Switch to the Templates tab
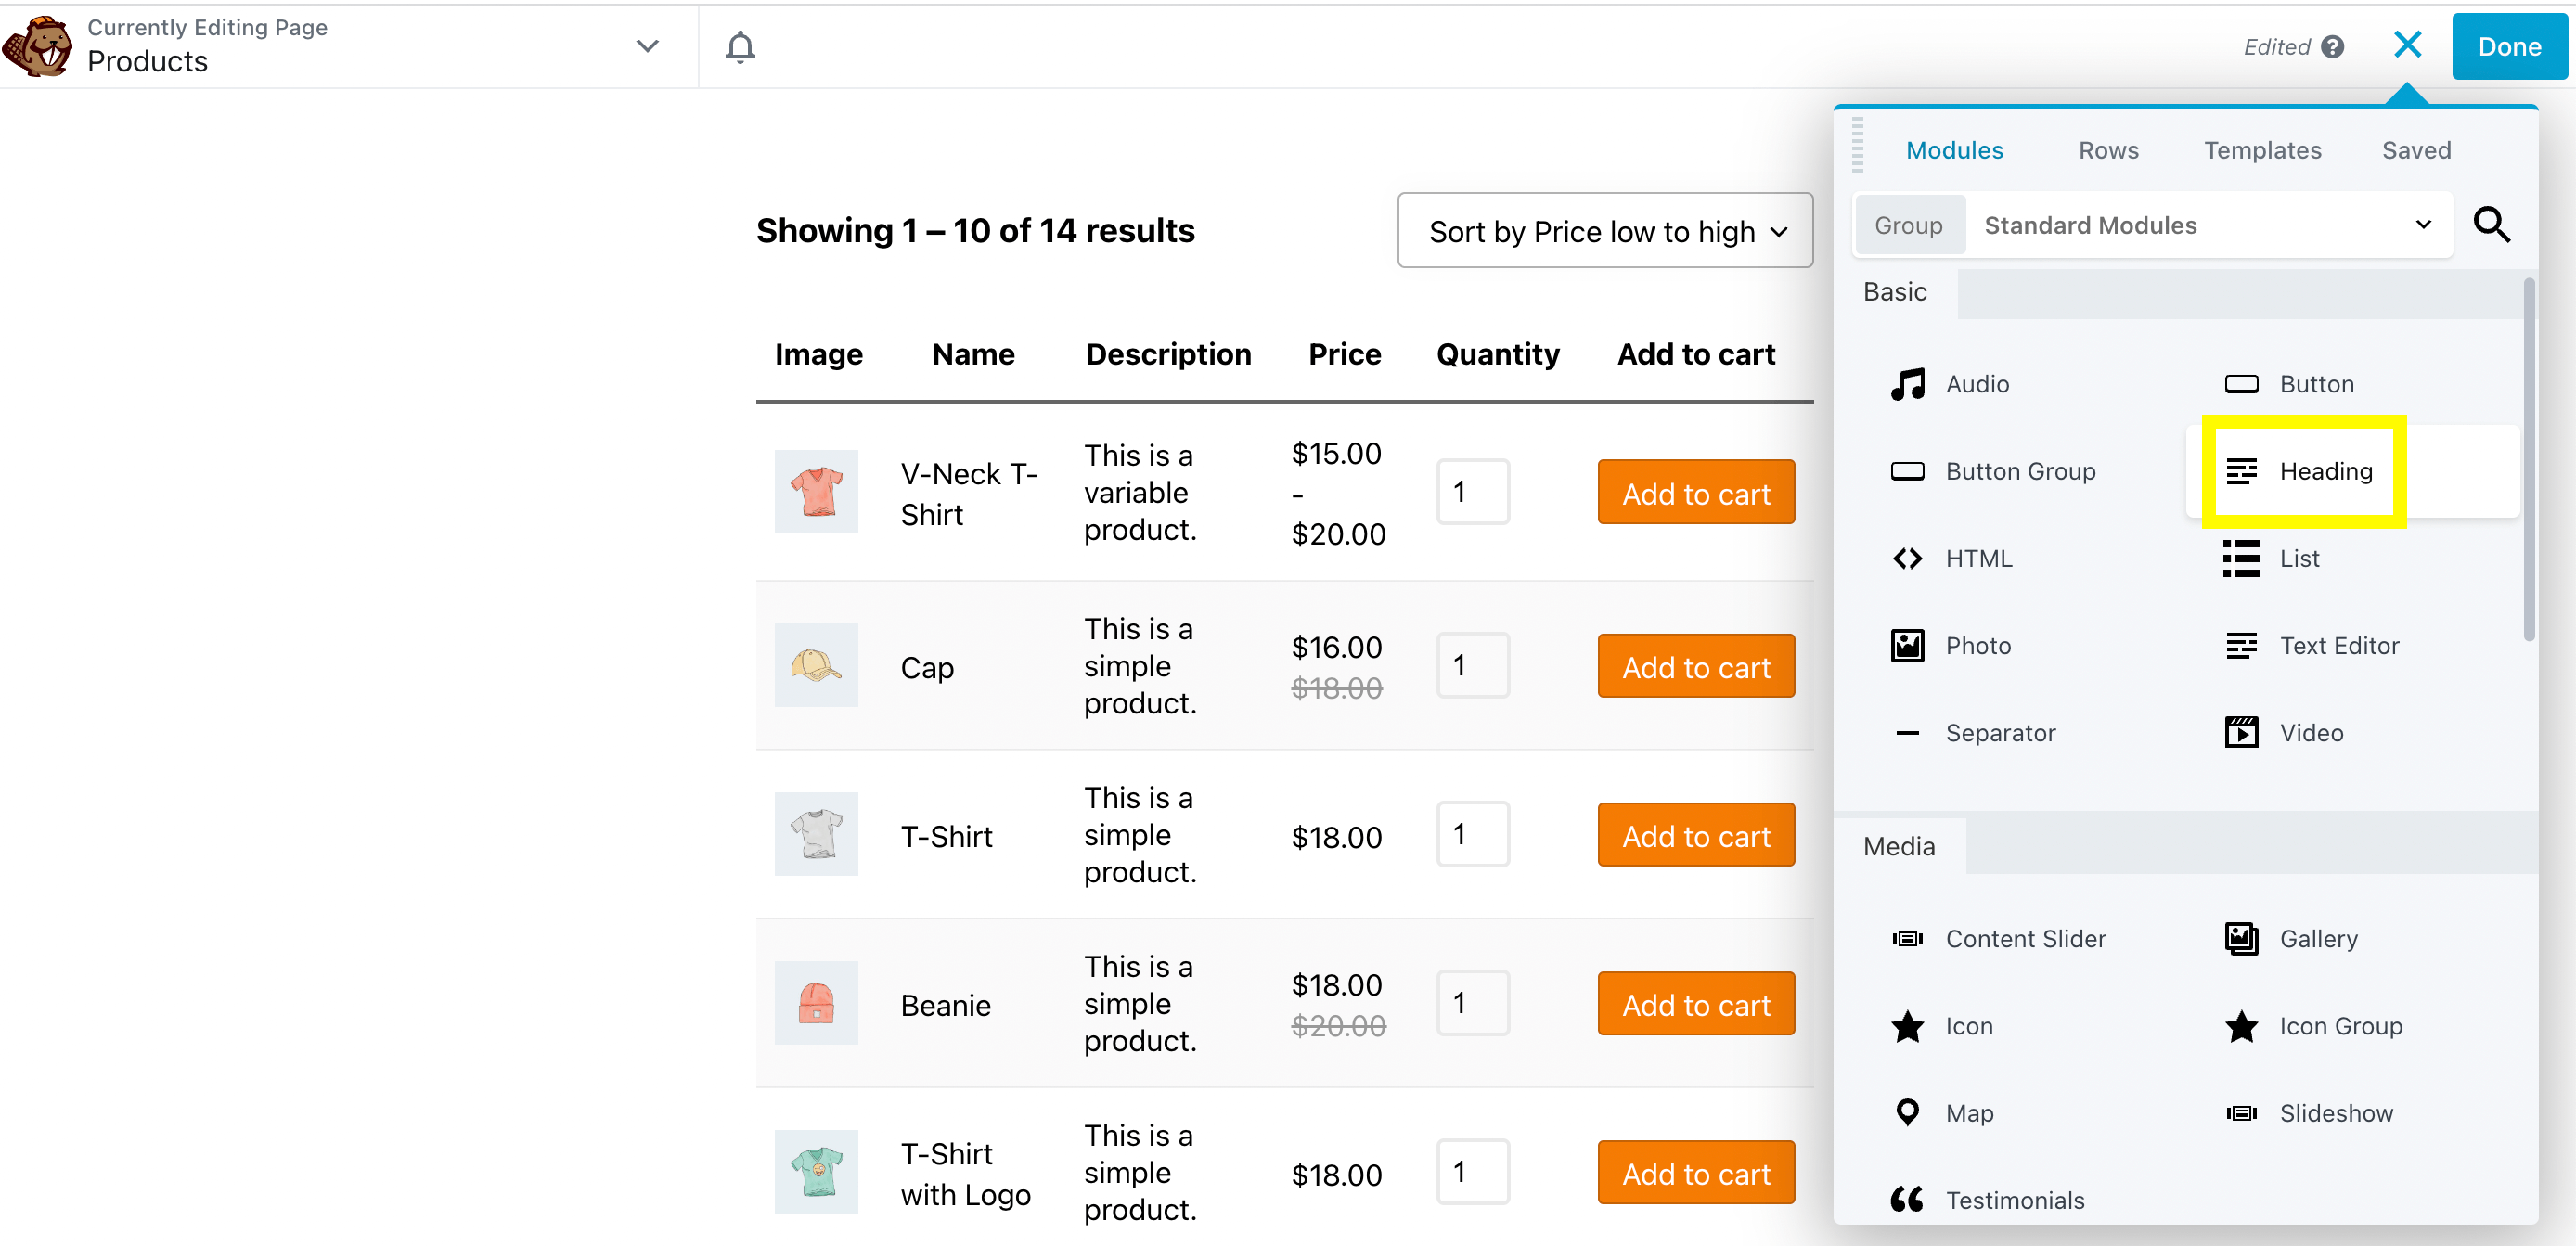This screenshot has height=1246, width=2576. 2262,150
